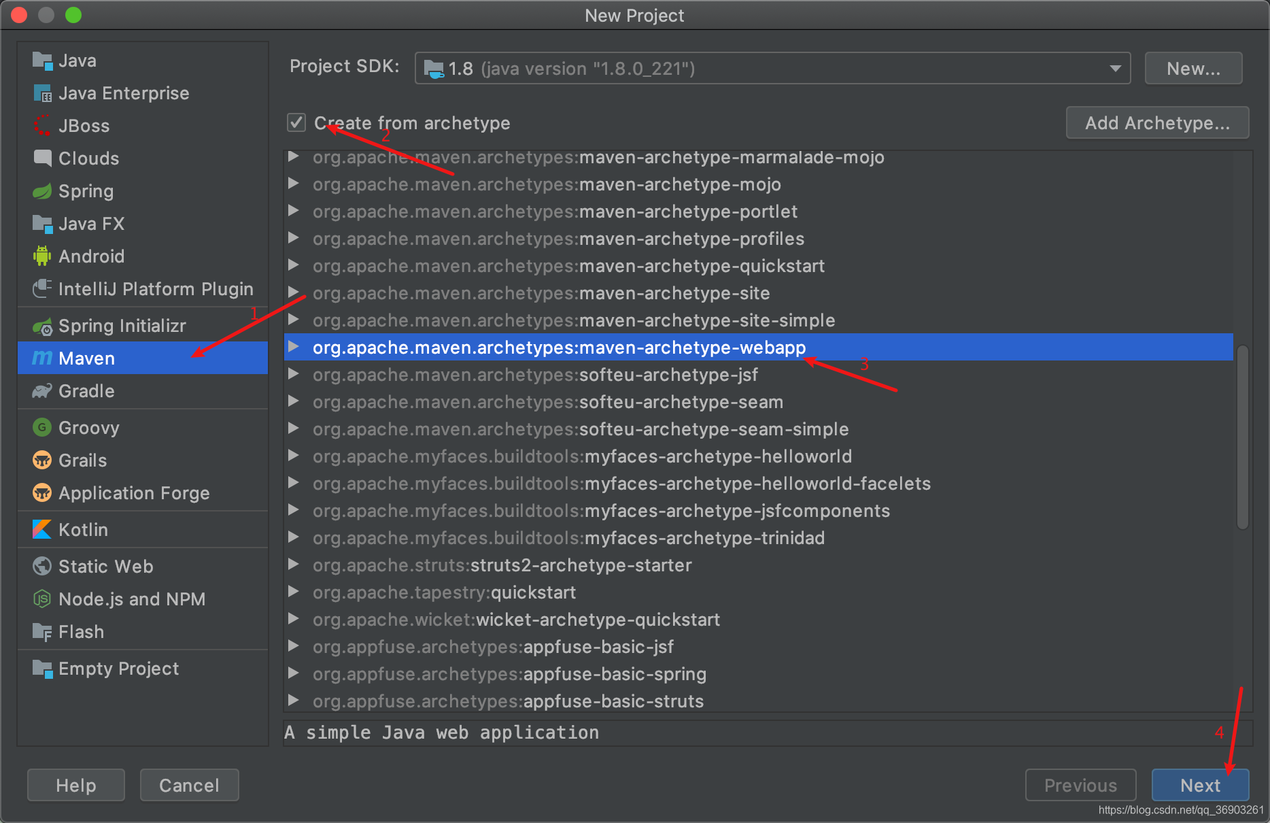Click the Maven 'm' icon
The height and width of the screenshot is (823, 1270).
(42, 358)
